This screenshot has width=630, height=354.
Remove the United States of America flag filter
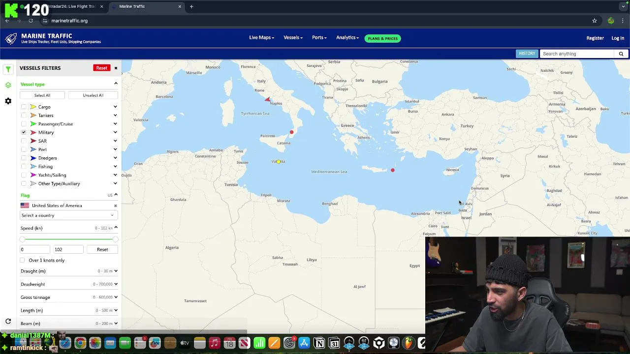point(116,206)
